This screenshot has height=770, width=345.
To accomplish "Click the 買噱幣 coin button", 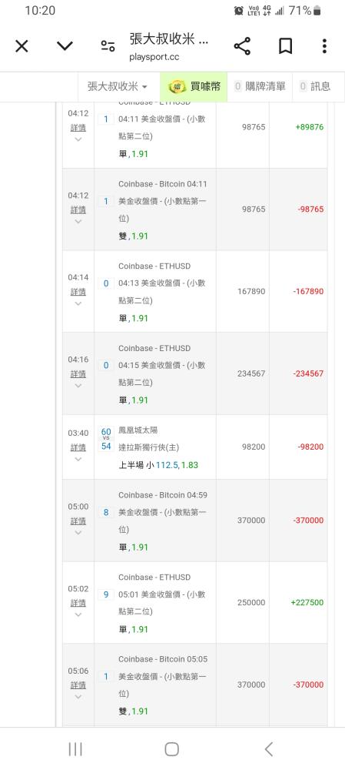I will [194, 87].
